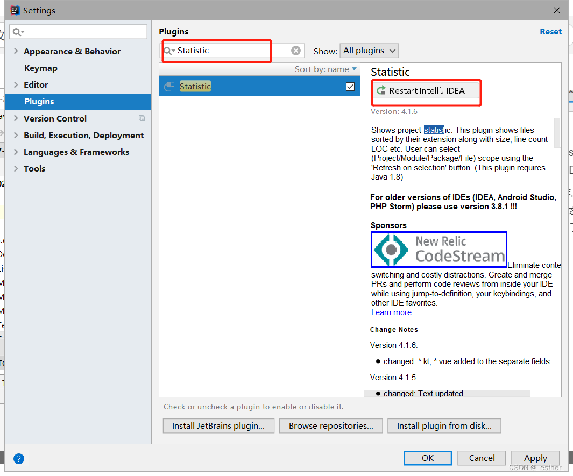Viewport: 573px width, 476px height.
Task: Expand Build, Execution, Deployment node
Action: pyautogui.click(x=16, y=135)
